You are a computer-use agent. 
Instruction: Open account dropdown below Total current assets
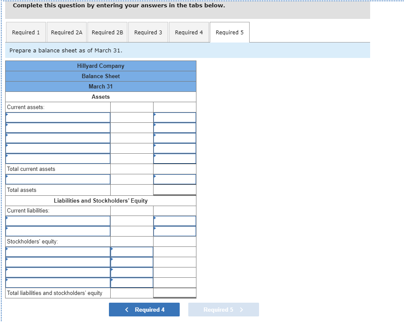point(58,179)
